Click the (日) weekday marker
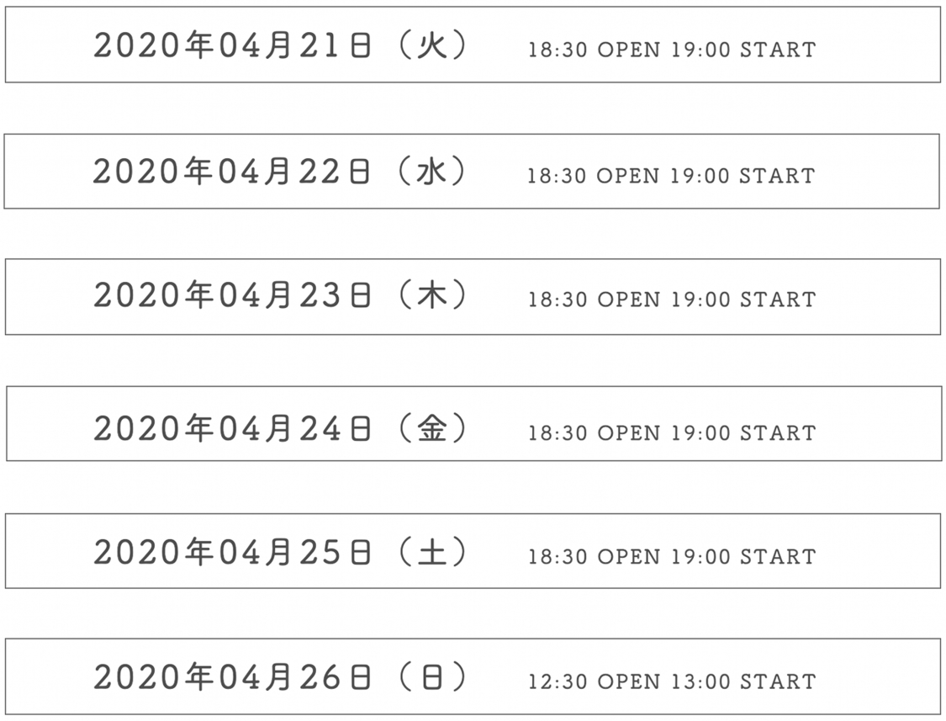946x721 pixels. [x=431, y=677]
